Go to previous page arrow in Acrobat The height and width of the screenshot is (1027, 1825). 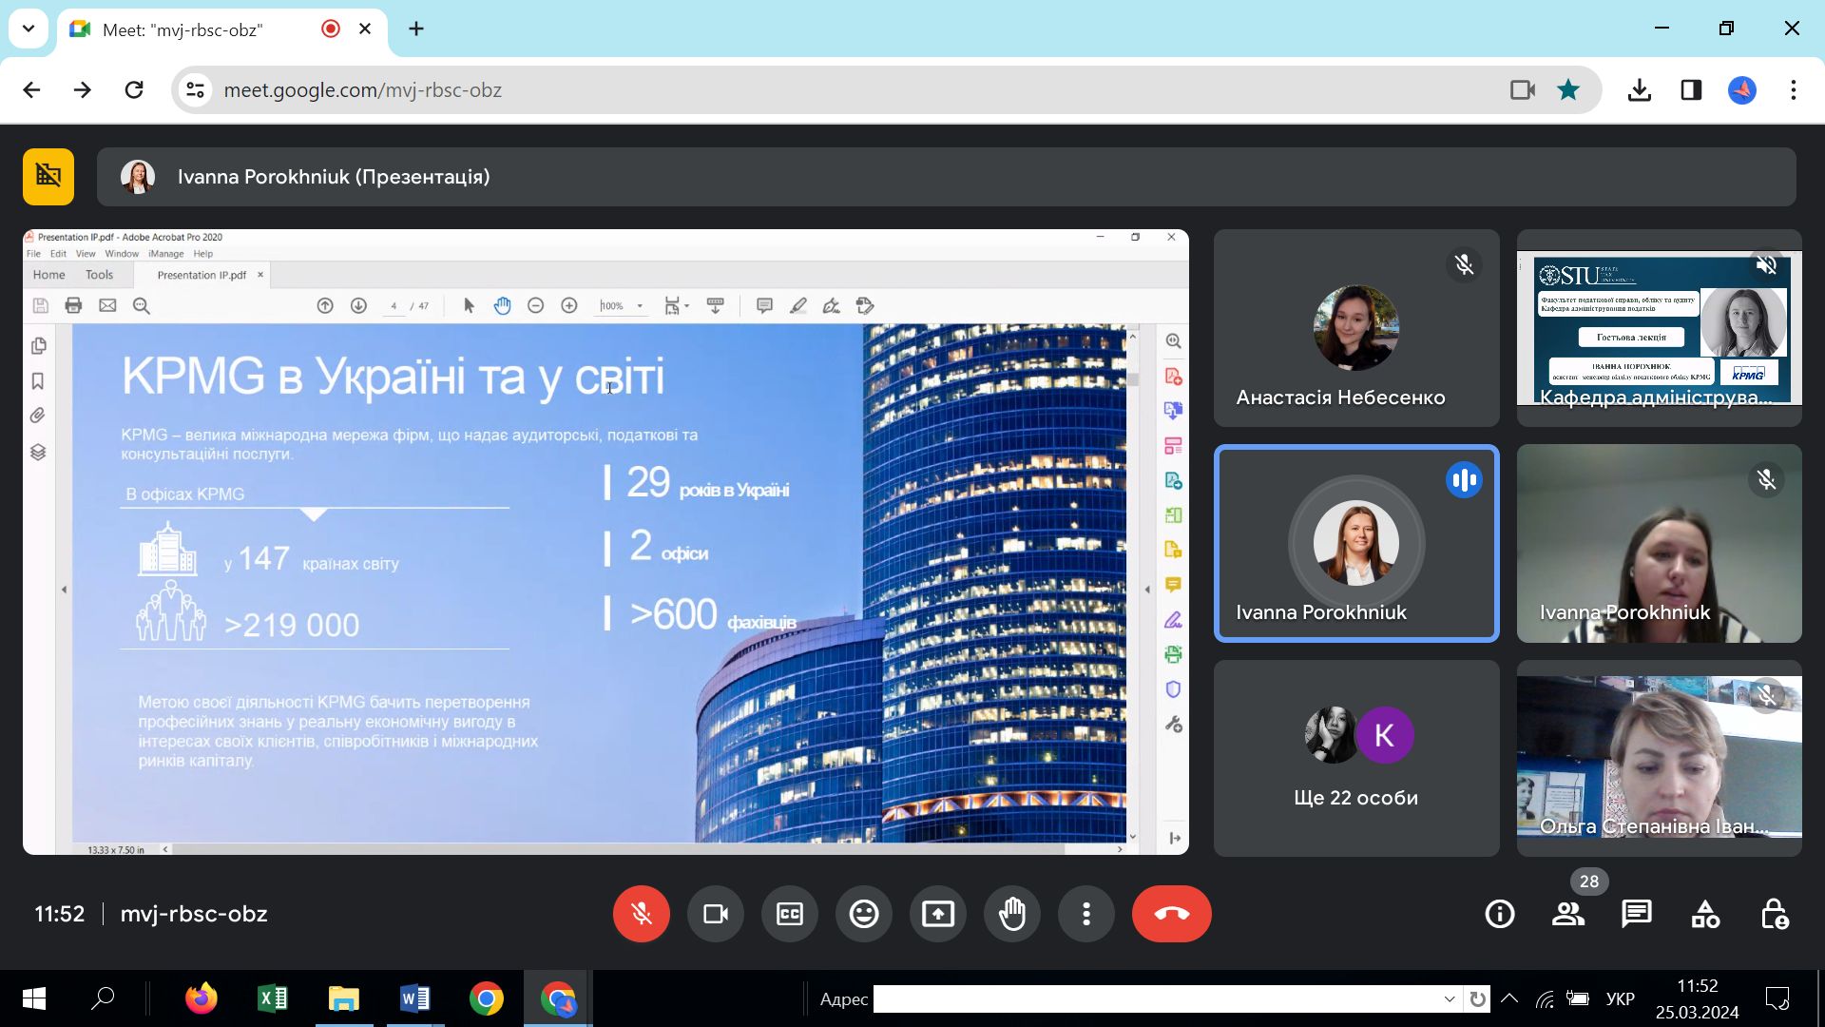[325, 305]
